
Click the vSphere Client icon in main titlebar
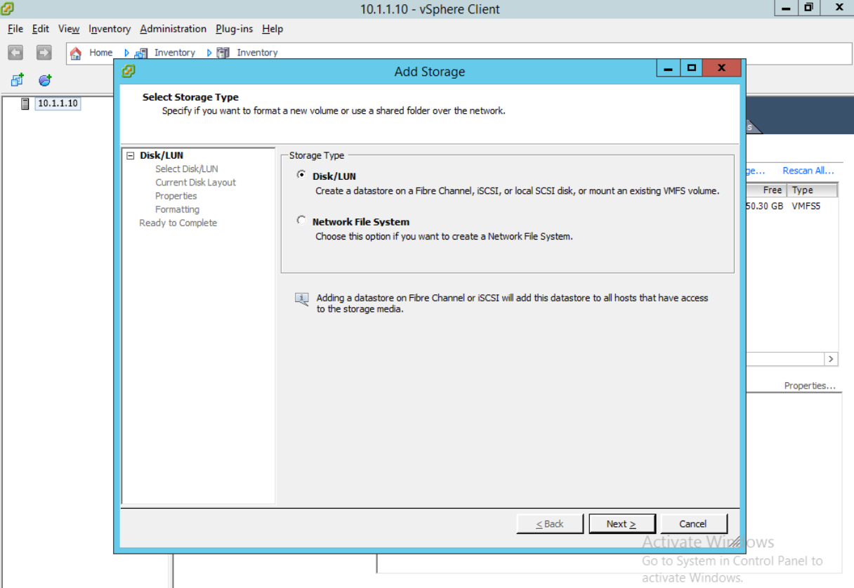click(6, 9)
